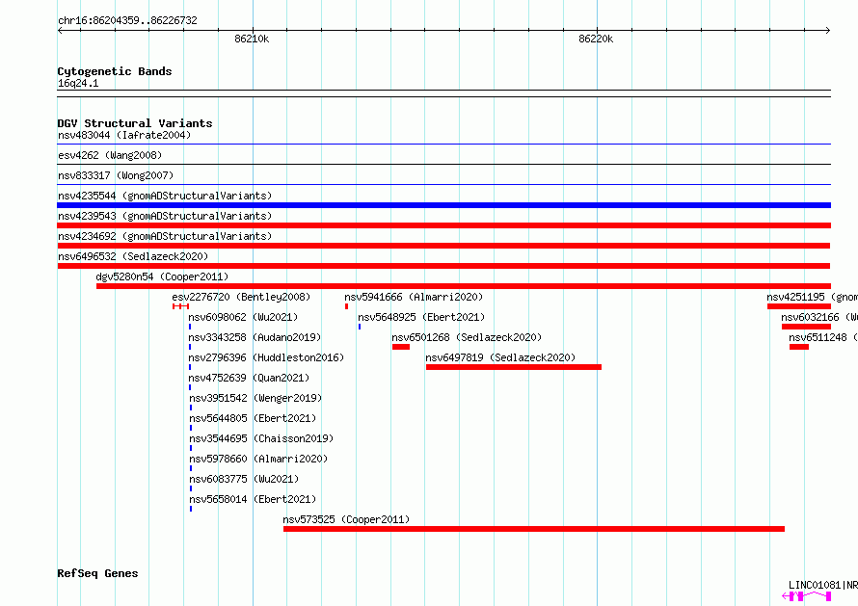
Task: Click the blue tick under nsv5658014
Action: coord(191,509)
